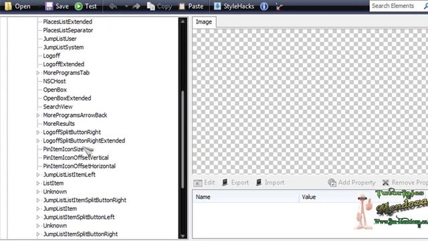The width and height of the screenshot is (428, 241).
Task: Click the undo arrow icon
Action: pos(113,6)
